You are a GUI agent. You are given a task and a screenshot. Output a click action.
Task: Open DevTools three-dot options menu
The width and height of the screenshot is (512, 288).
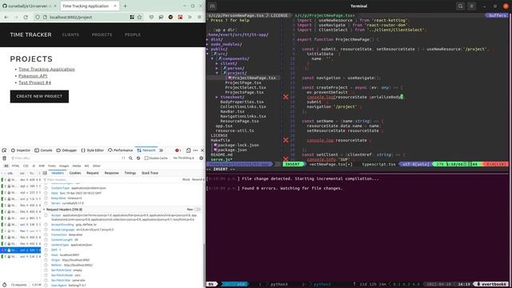tap(195, 150)
